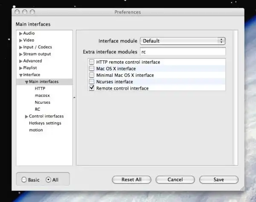Screen dimensions: 256x202
Task: Open the Interface module dropdown
Action: coord(183,41)
